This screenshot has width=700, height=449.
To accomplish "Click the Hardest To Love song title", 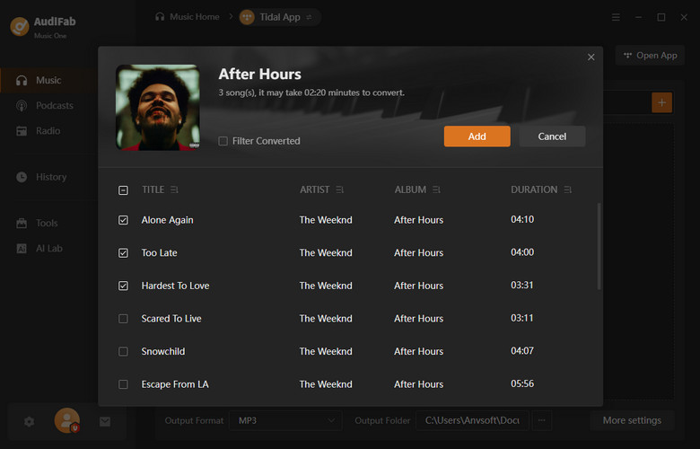I will pos(175,286).
